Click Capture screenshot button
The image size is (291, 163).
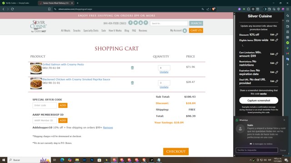pos(259,101)
